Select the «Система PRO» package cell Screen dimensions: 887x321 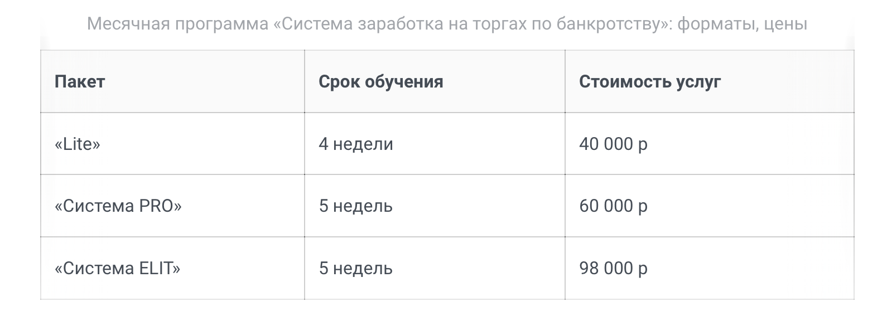118,206
